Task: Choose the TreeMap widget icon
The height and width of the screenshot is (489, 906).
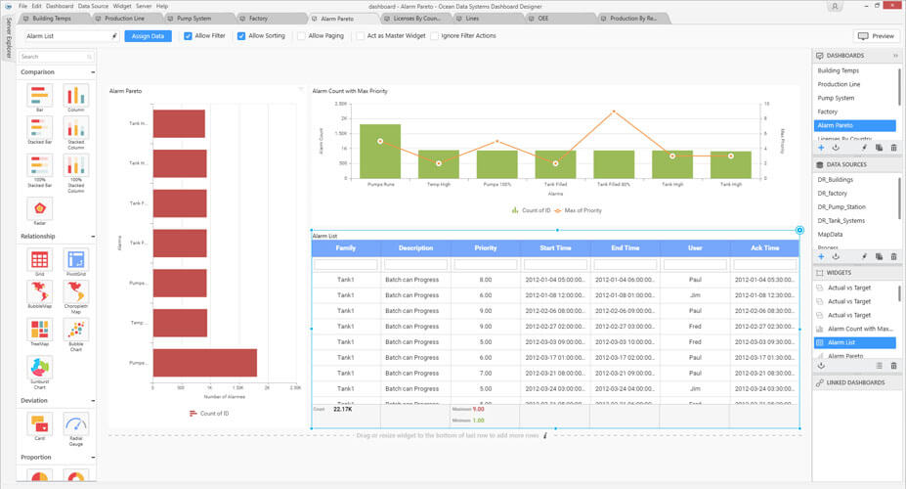Action: (x=40, y=330)
